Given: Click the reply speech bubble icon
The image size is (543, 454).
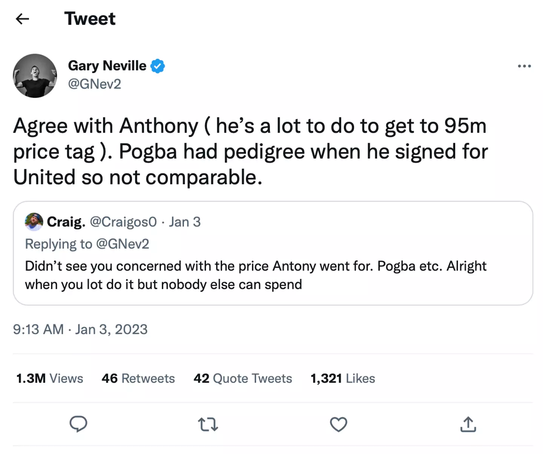Looking at the screenshot, I should [78, 424].
